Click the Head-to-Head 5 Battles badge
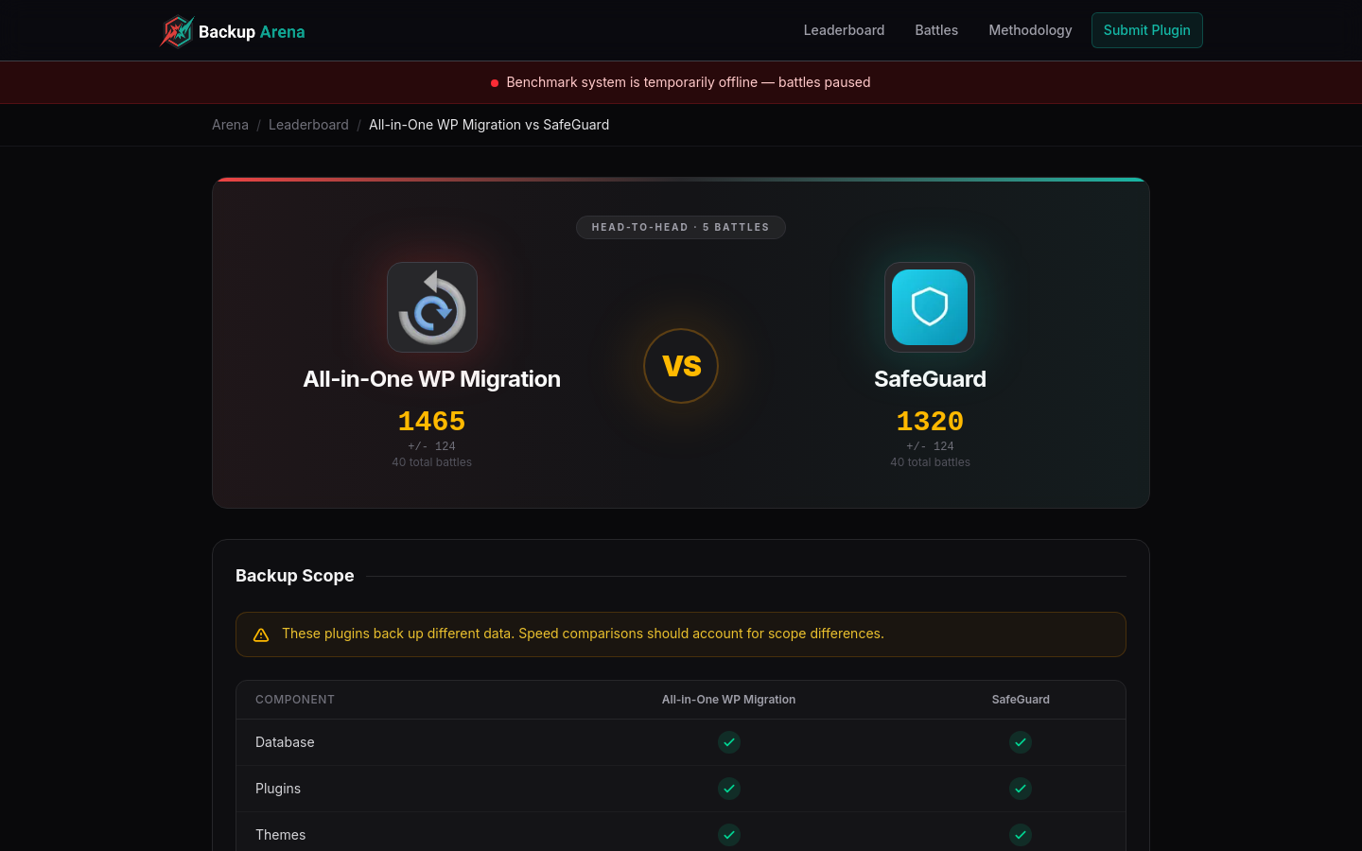The height and width of the screenshot is (851, 1362). click(x=681, y=227)
